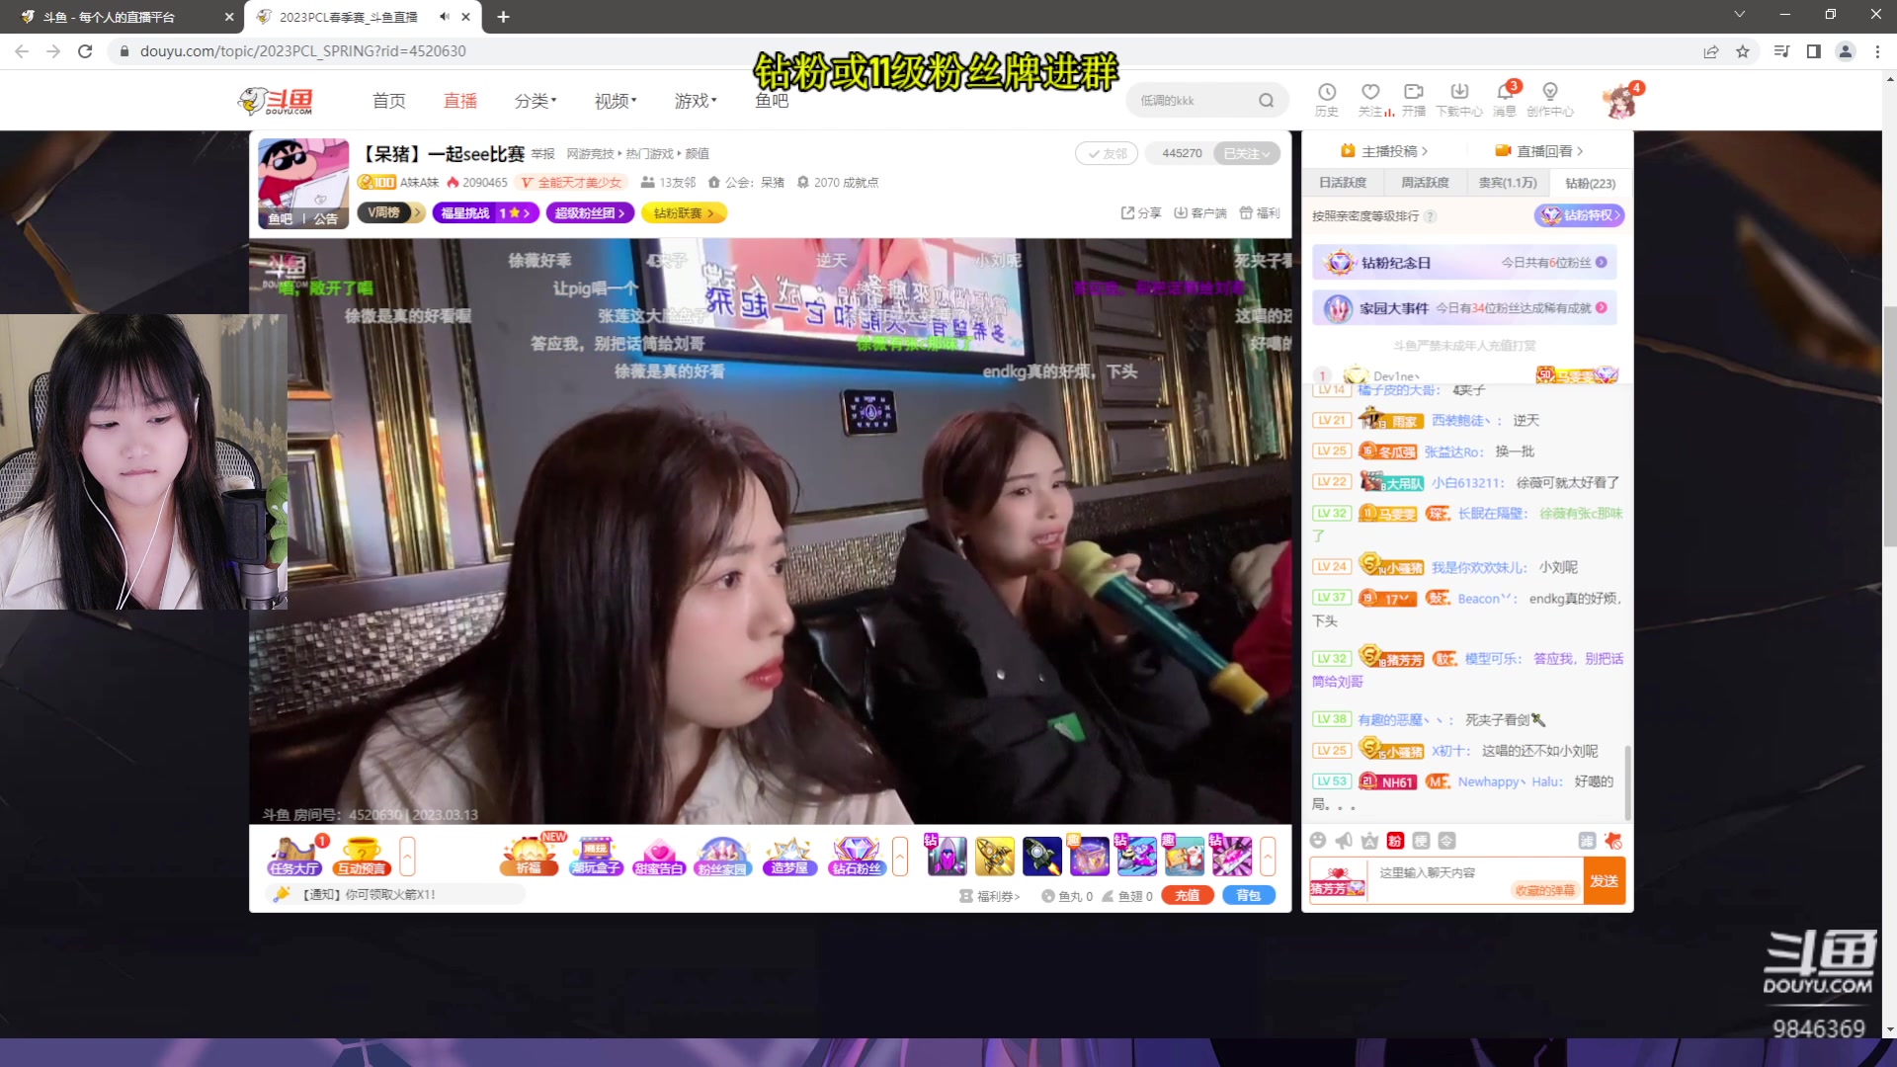Mute the 2023PCL browser tab audio
The width and height of the screenshot is (1897, 1067).
pos(445,17)
